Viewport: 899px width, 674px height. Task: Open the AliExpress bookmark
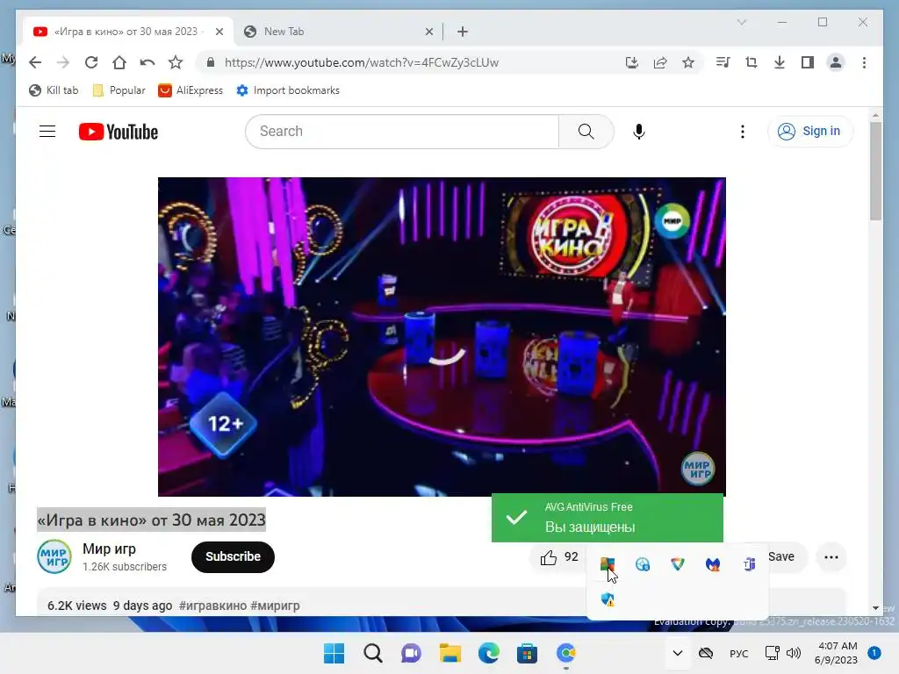coord(191,90)
